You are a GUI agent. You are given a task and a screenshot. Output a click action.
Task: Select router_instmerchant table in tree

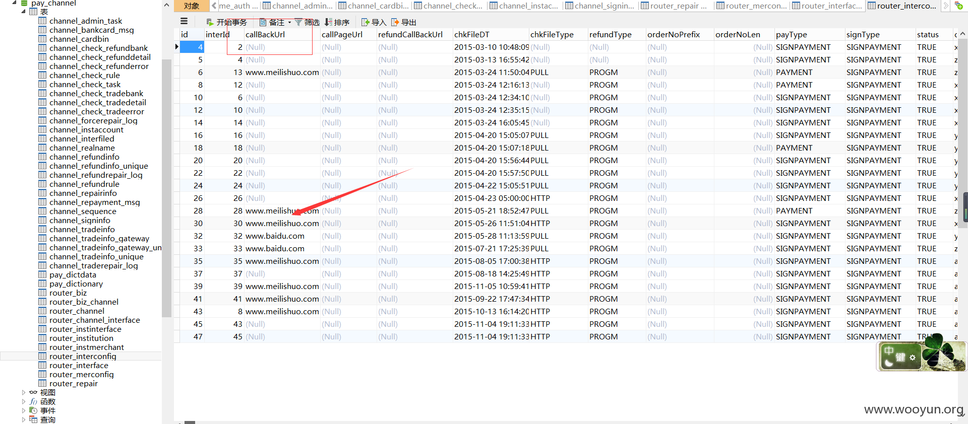86,347
